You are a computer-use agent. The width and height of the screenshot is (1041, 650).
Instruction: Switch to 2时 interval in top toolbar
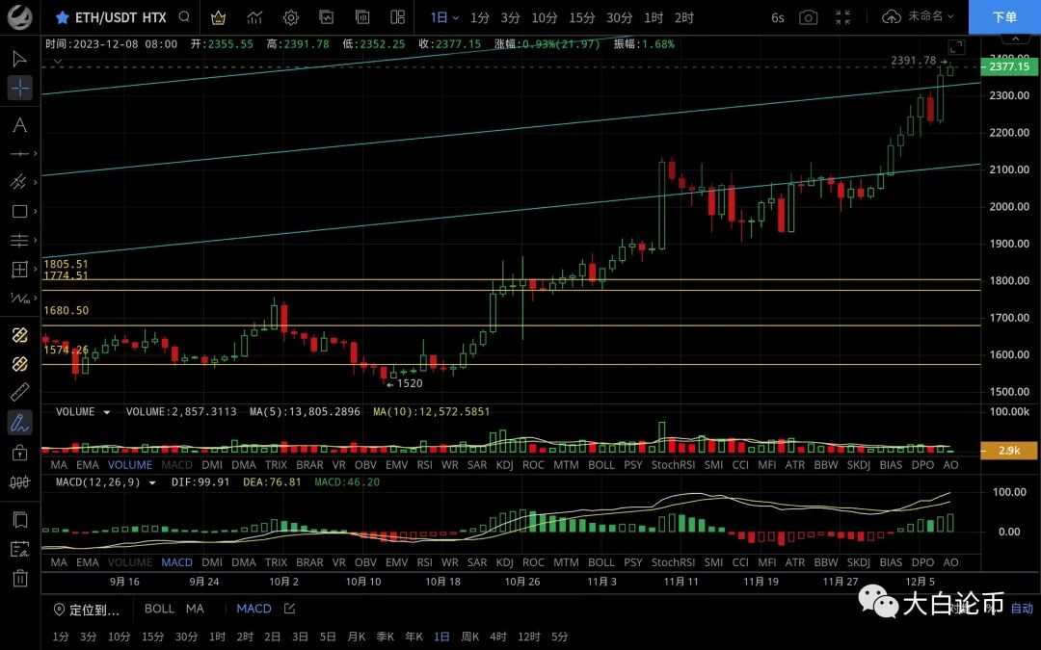click(683, 18)
